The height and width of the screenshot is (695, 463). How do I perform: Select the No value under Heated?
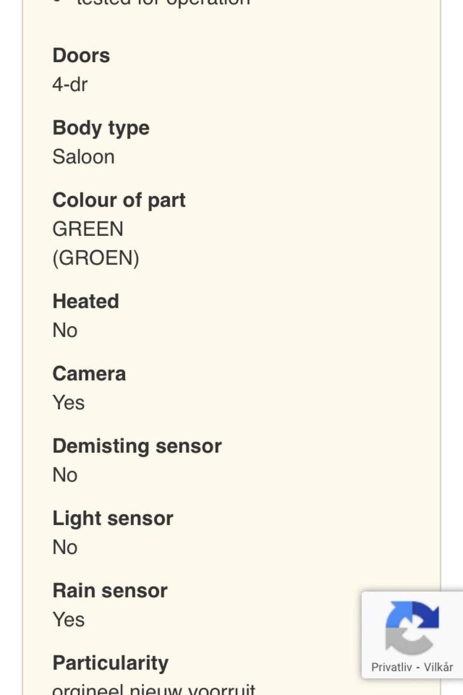65,330
